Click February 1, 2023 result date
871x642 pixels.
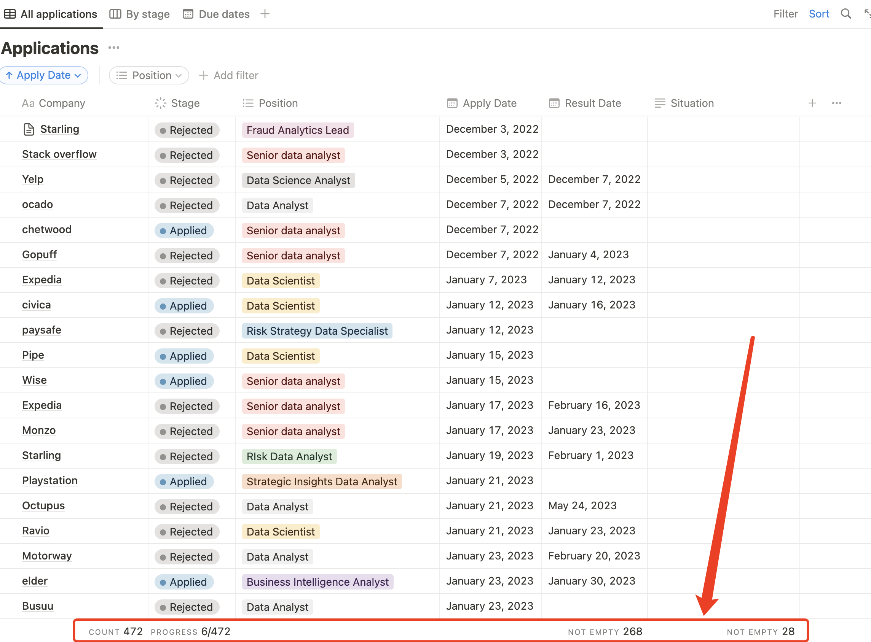590,456
